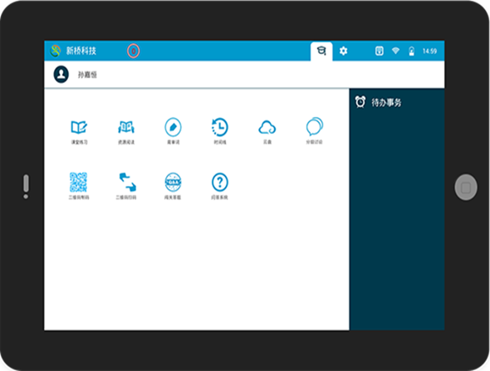Screen dimensions: 490x371
Task: Click the user profile avatar
Action: pos(61,75)
